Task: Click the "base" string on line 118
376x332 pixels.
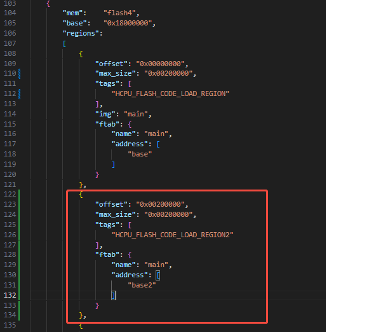Action: pyautogui.click(x=140, y=154)
